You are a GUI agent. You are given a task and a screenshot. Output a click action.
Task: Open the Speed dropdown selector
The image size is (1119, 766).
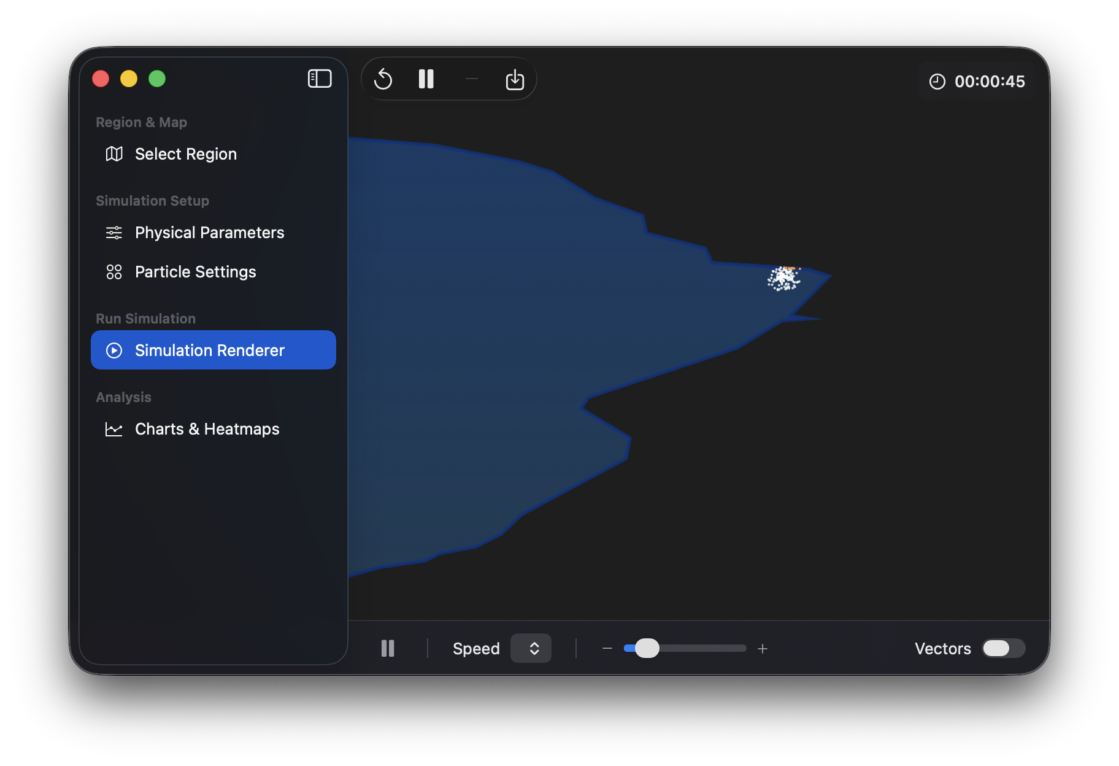point(531,648)
